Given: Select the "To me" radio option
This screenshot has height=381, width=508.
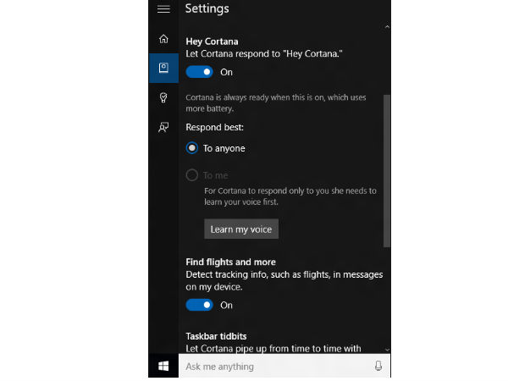Looking at the screenshot, I should (192, 175).
